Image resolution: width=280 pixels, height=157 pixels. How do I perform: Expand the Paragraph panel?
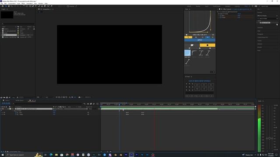[x=260, y=34]
